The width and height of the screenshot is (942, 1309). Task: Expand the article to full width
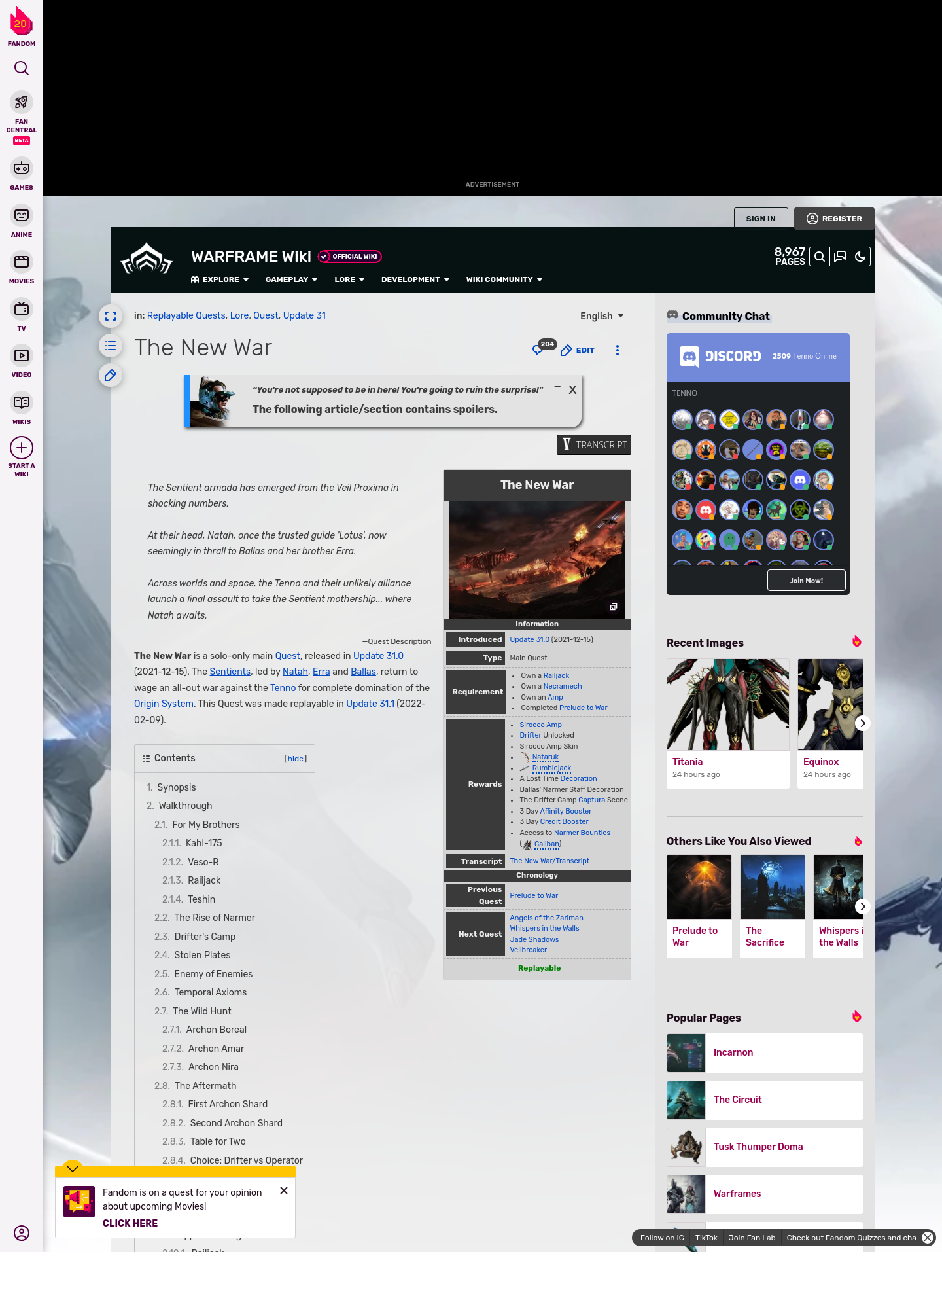(111, 316)
